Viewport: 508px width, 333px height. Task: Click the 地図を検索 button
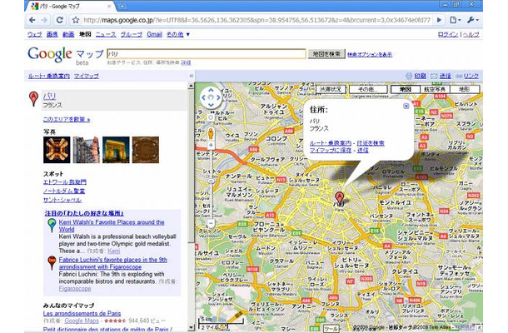(326, 54)
